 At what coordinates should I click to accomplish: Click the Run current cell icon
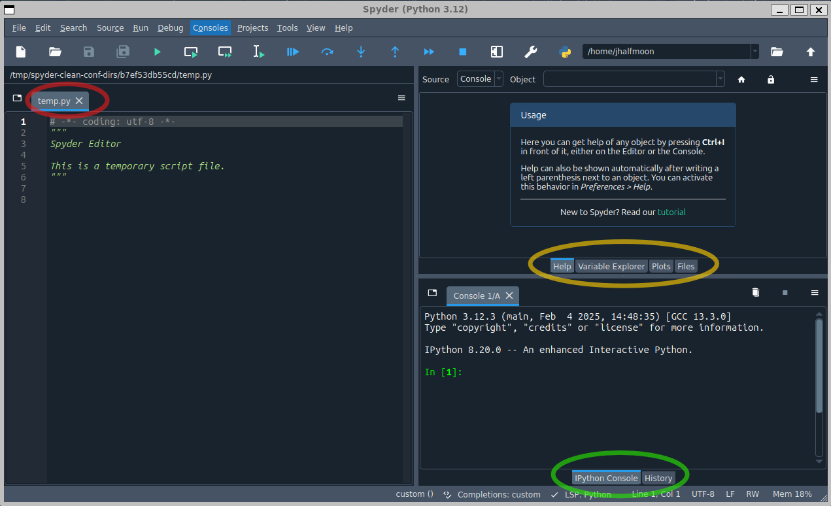[x=191, y=52]
